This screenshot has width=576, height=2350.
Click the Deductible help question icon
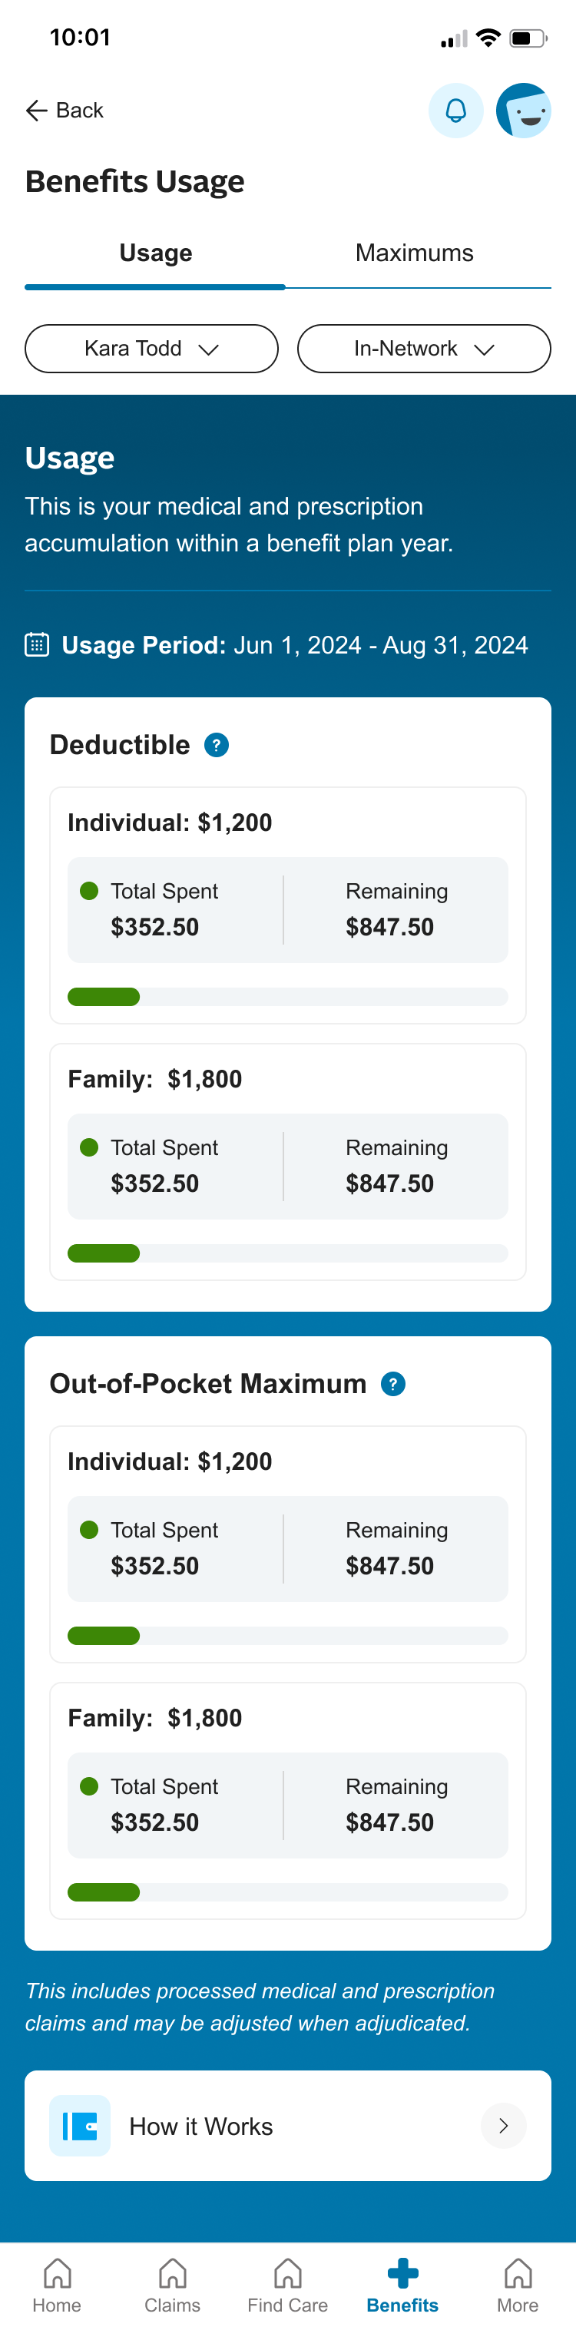coord(217,746)
